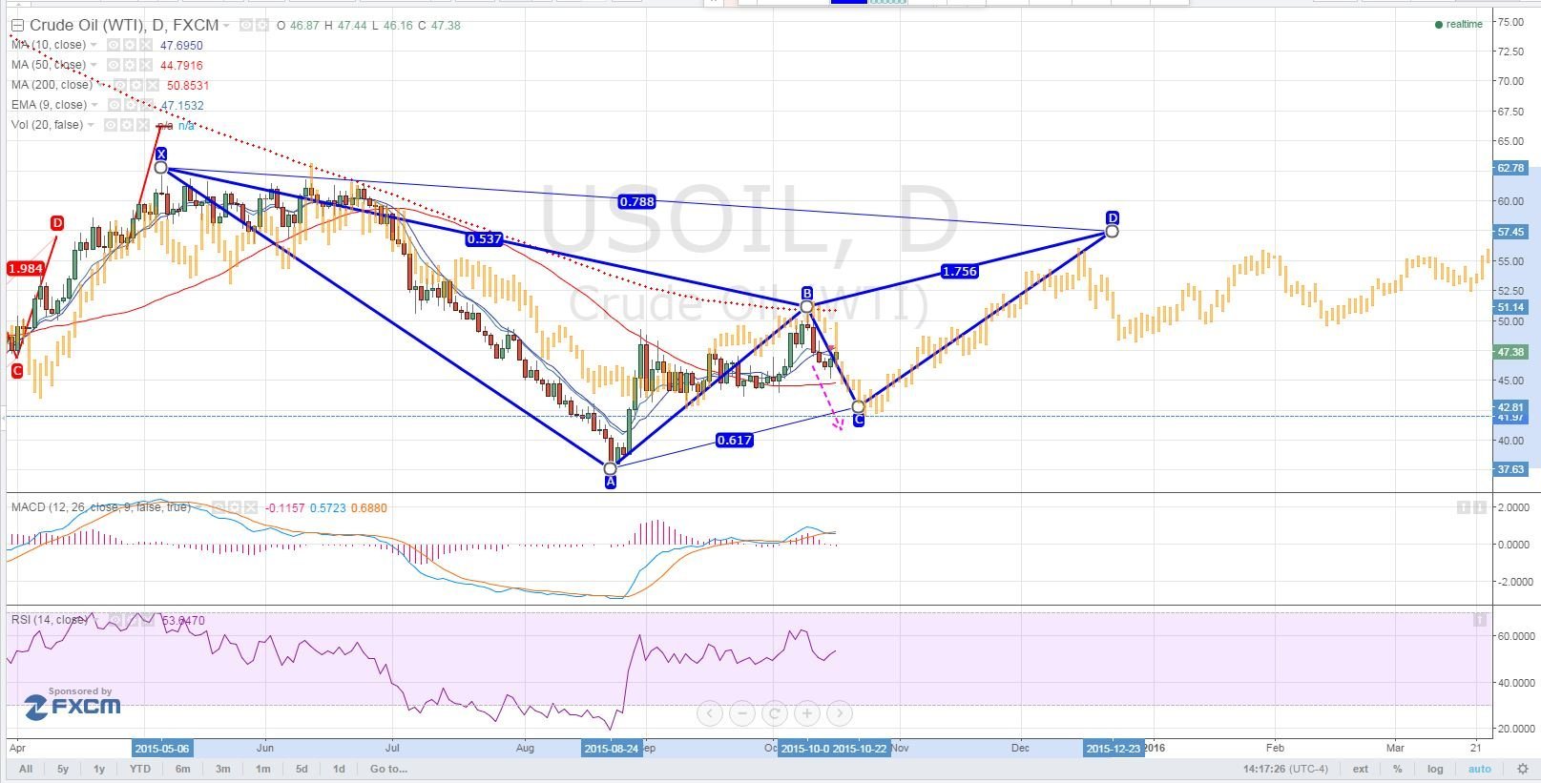1541x783 pixels.
Task: Delete the Vol (20, false) indicator
Action: click(142, 125)
